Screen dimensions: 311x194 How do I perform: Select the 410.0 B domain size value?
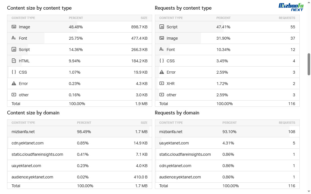(x=141, y=177)
